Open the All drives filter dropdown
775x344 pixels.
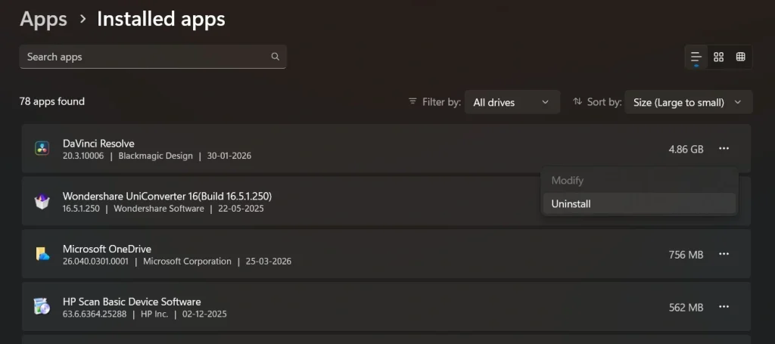click(512, 102)
